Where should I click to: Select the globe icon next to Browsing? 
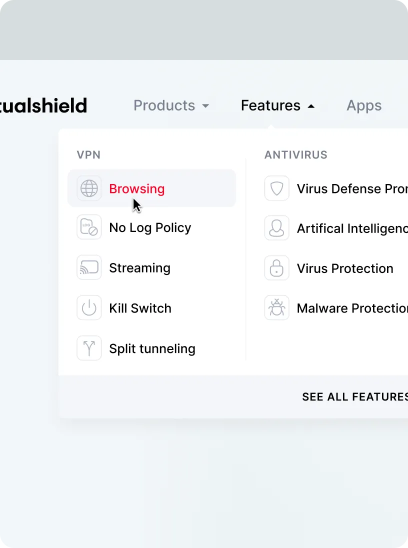coord(89,188)
